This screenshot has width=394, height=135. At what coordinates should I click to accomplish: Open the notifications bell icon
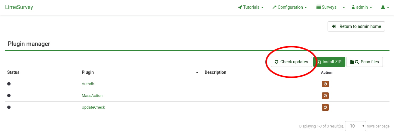click(x=384, y=7)
